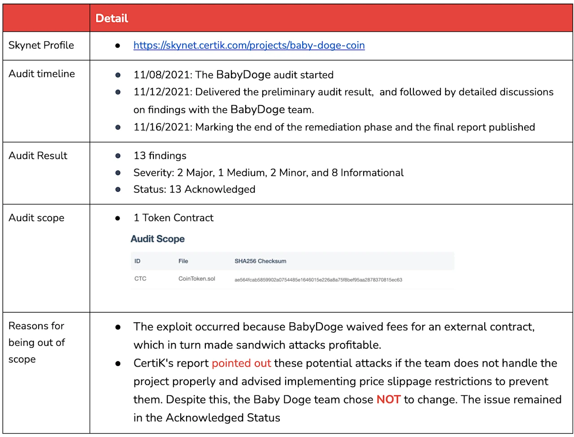574x437 pixels.
Task: Select the 'Audit timeline' row label
Action: coord(42,74)
